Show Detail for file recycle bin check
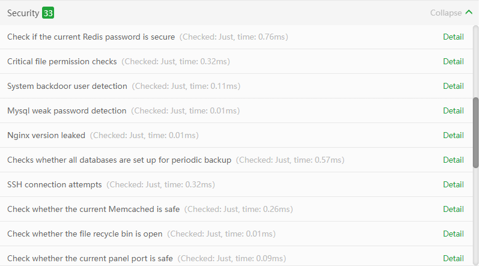 (x=453, y=234)
